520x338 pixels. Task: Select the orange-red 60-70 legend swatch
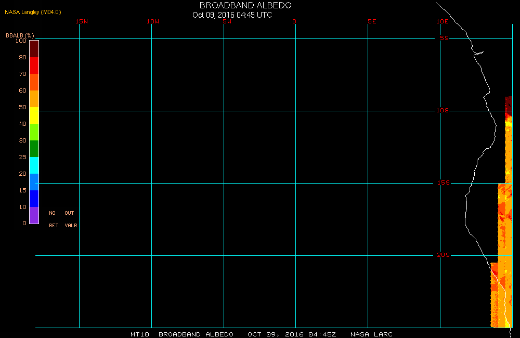[x=34, y=82]
